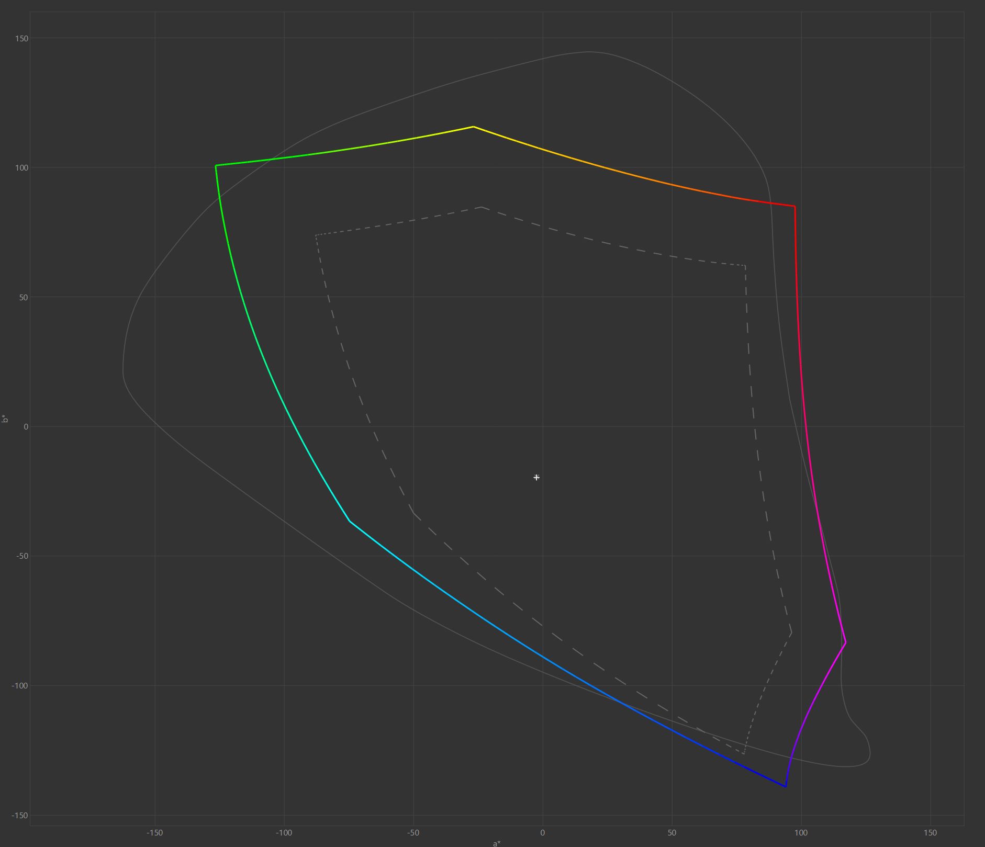Select the 0 tick label on the horizontal axis

click(542, 832)
